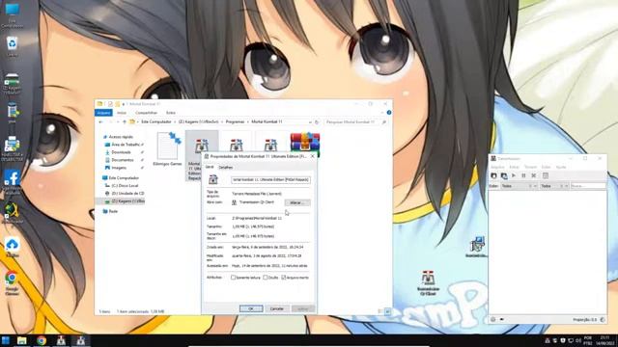Click Este Computador desktop icon
Viewport: 618px width, 347px height.
[13, 15]
